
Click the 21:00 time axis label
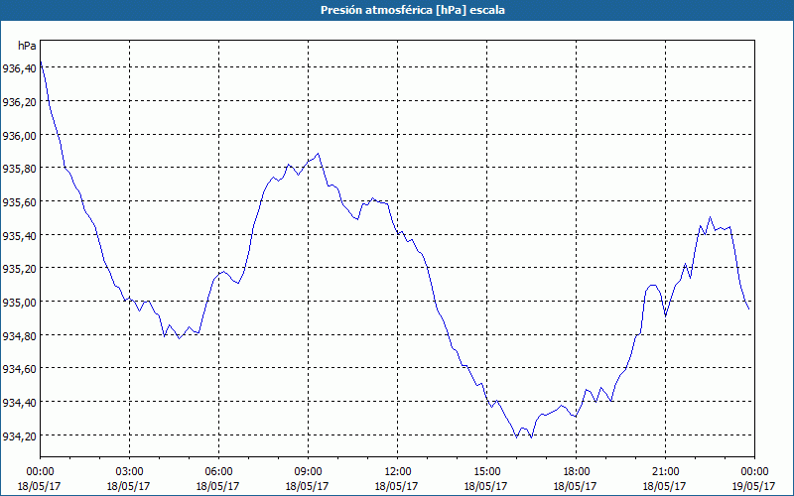[x=665, y=471]
